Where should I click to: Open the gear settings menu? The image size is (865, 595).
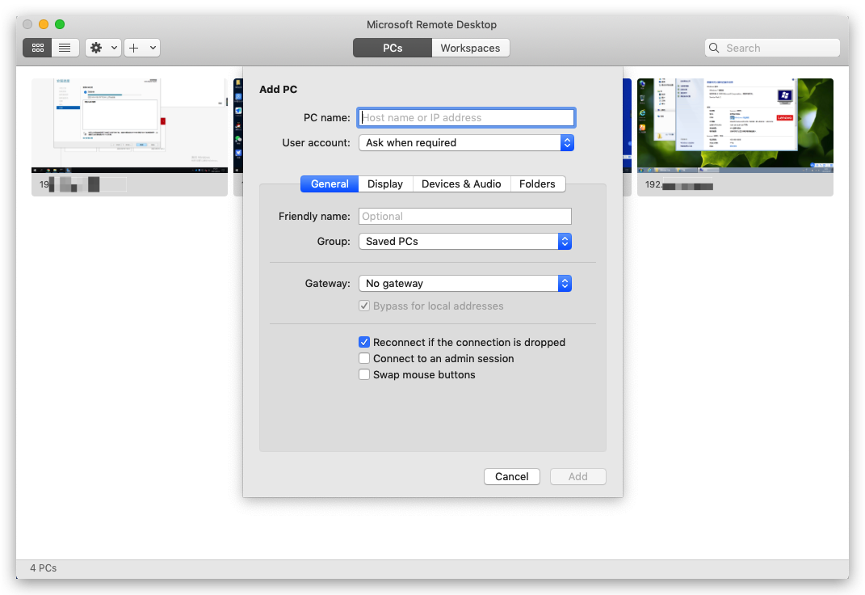pyautogui.click(x=103, y=48)
